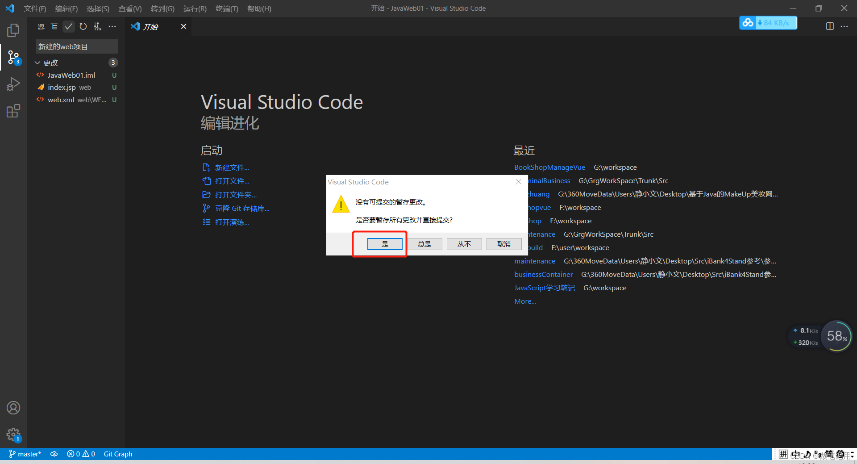Click the commit message input field
Image resolution: width=857 pixels, height=464 pixels.
(x=77, y=46)
